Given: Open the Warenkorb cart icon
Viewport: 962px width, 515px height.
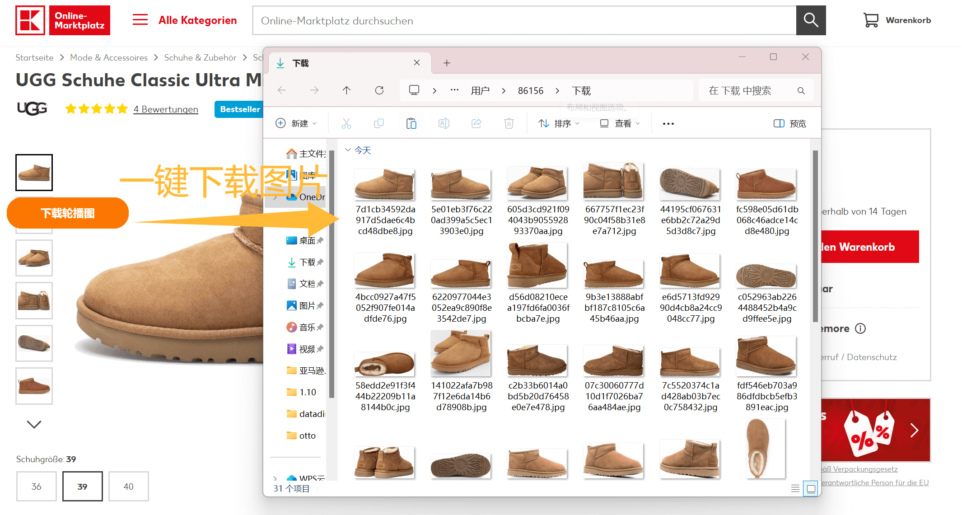Looking at the screenshot, I should tap(871, 20).
